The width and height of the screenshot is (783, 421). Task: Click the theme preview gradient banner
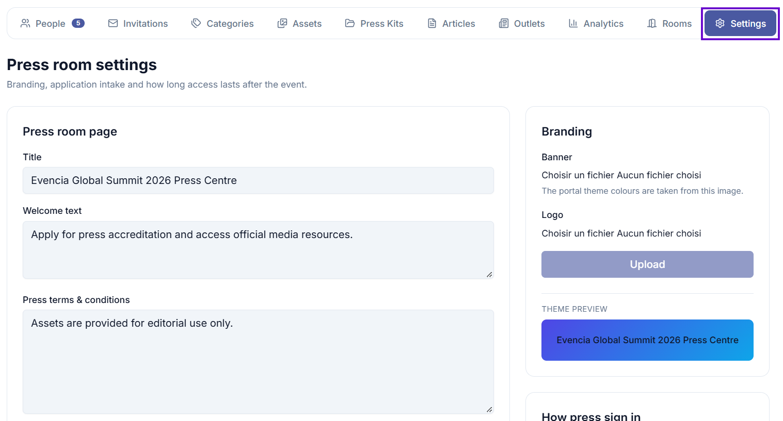coord(647,340)
